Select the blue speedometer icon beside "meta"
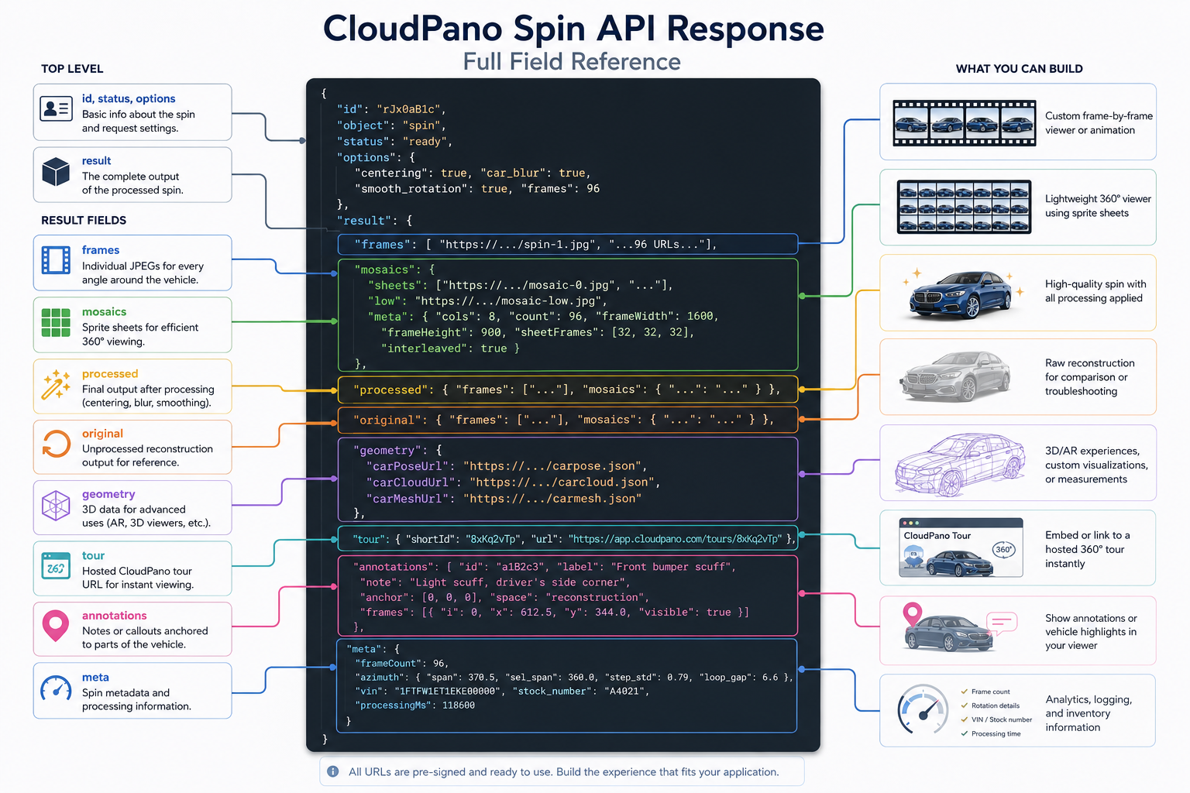The image size is (1190, 793). coord(56,688)
